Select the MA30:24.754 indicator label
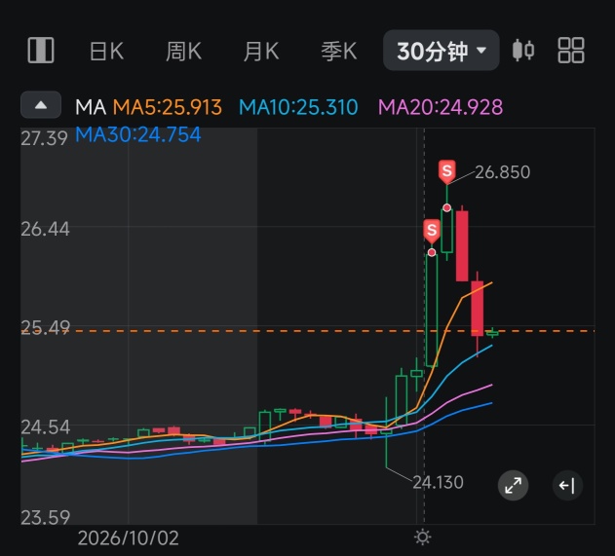615x556 pixels. point(138,134)
